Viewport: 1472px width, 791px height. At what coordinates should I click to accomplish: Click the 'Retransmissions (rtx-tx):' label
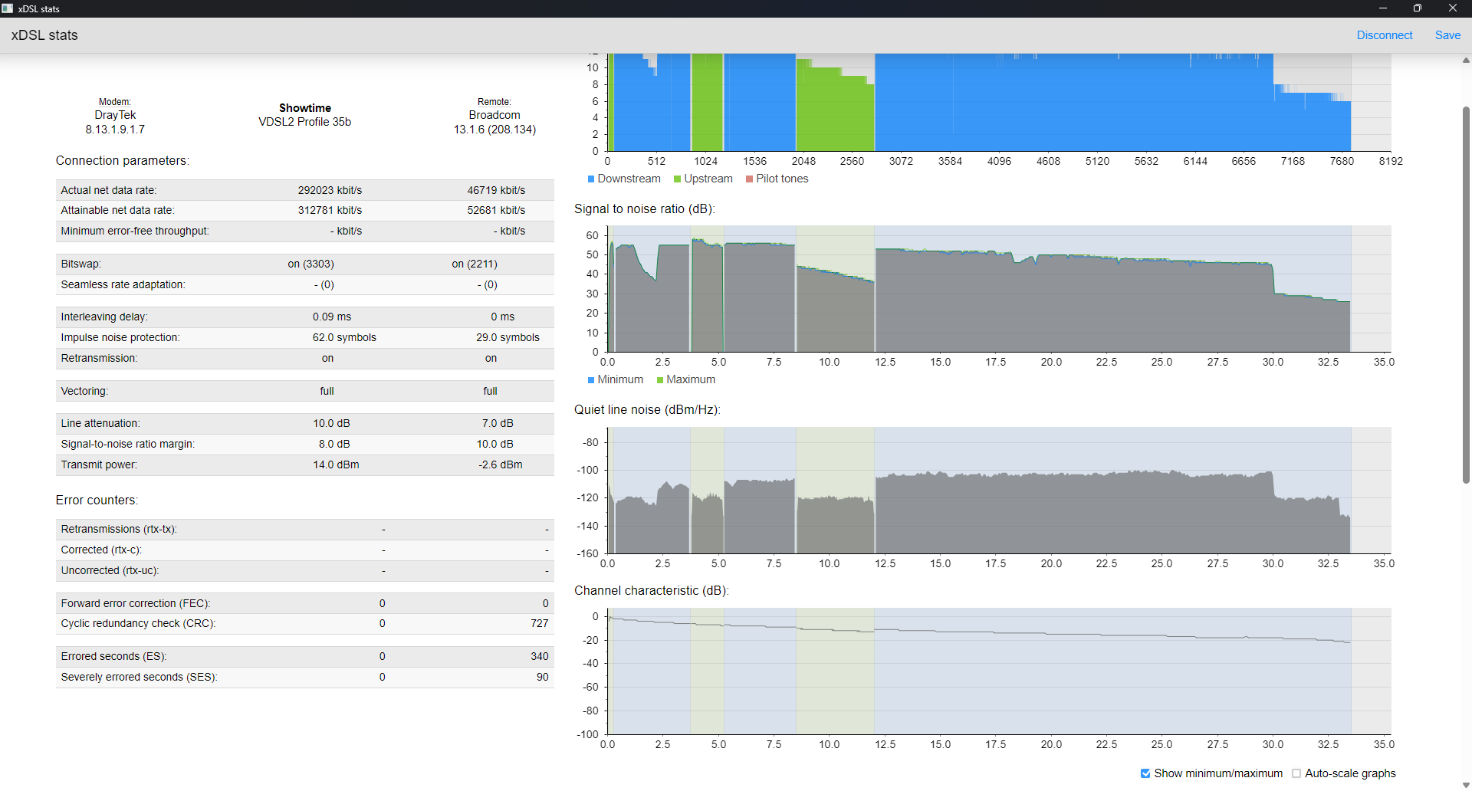point(119,529)
